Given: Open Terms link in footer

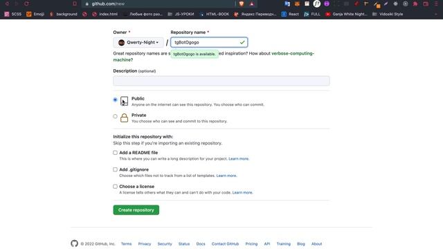Looking at the screenshot, I should (x=126, y=243).
